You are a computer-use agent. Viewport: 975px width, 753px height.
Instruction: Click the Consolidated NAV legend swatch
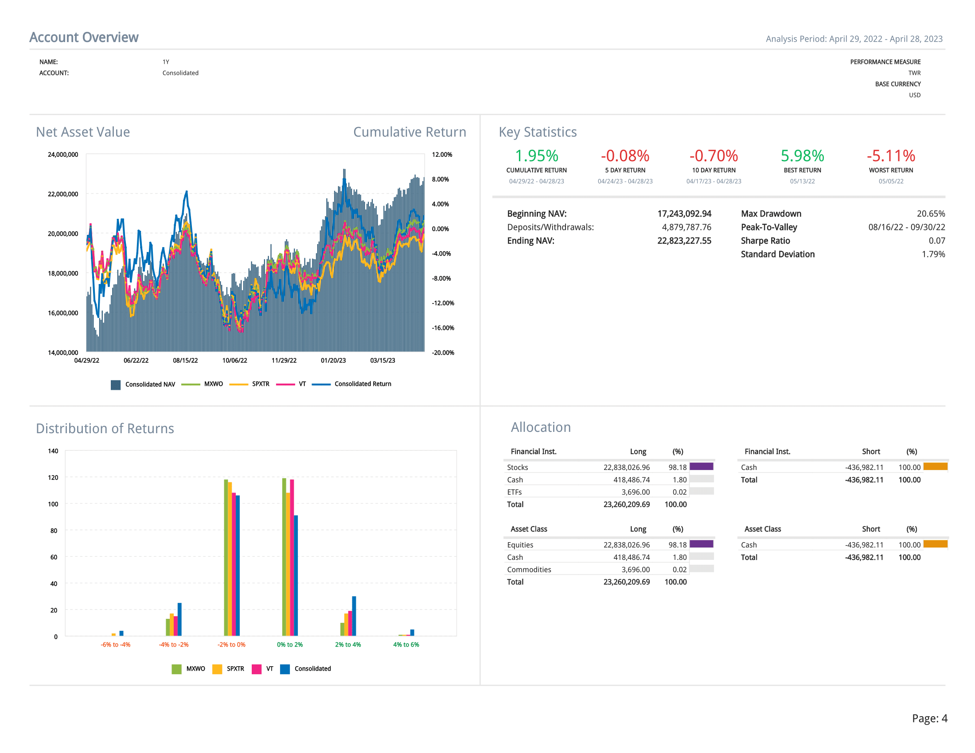[116, 384]
